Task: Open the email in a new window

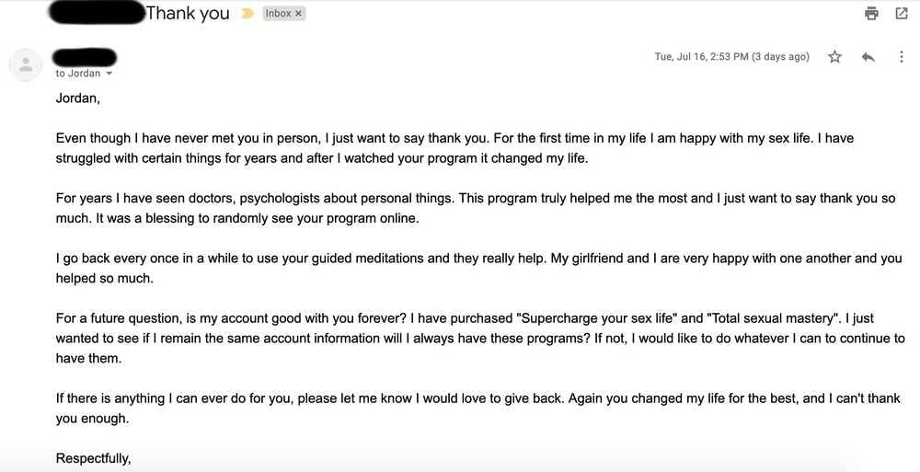Action: 902,13
